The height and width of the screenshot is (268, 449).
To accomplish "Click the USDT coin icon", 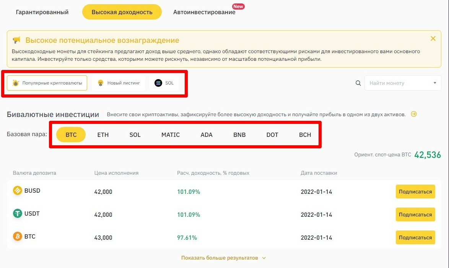I will click(x=18, y=213).
